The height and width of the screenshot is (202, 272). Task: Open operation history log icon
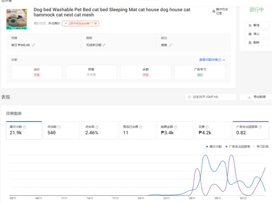tap(214, 11)
